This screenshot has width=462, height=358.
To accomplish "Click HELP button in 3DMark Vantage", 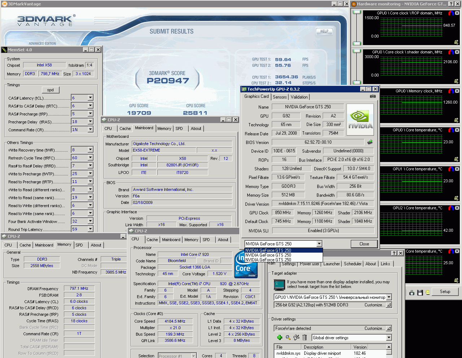I will click(x=324, y=31).
